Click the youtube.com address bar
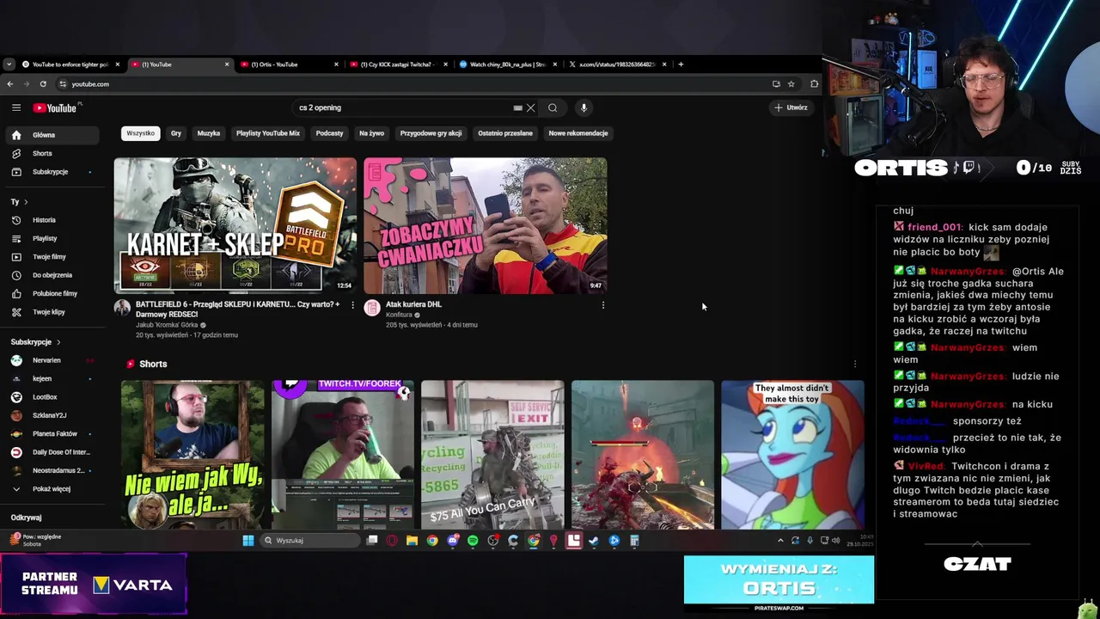Viewport: 1100px width, 619px height. (x=412, y=83)
